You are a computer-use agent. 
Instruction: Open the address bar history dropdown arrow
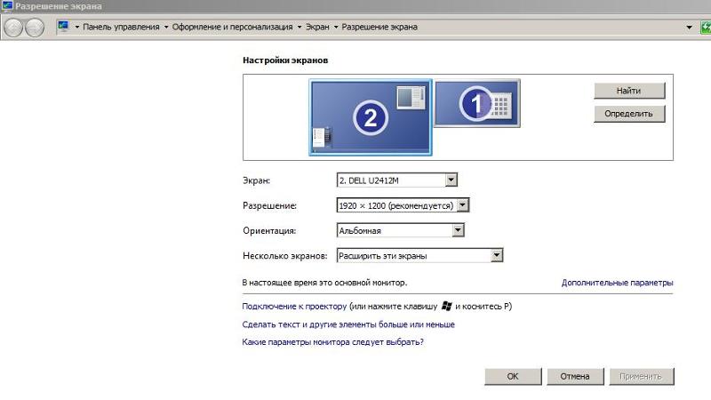coord(690,28)
